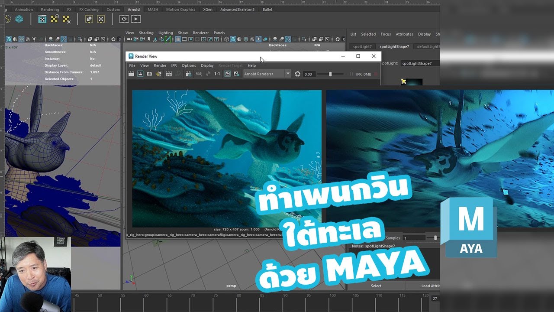Click the red stop IPR icon
The height and width of the screenshot is (312, 554).
(375, 74)
